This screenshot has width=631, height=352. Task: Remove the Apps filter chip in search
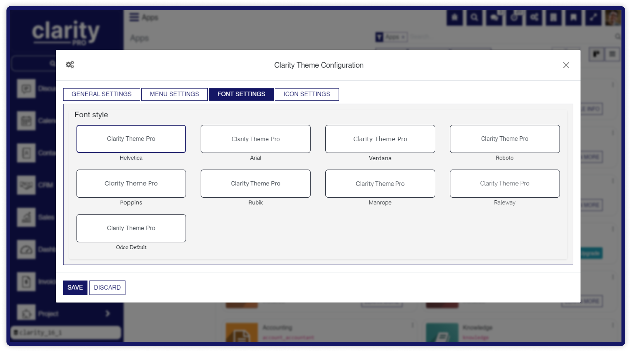[403, 37]
